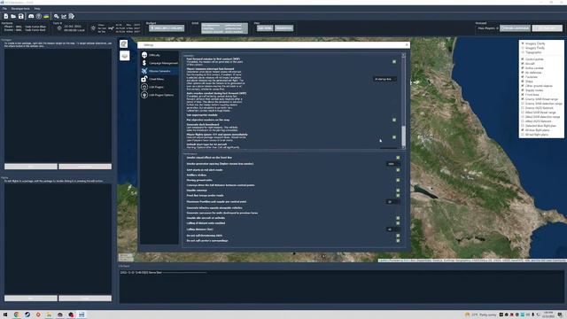Image resolution: width=567 pixels, height=319 pixels.
Task: Click the Settings scrollbar down arrow
Action: click(404, 147)
